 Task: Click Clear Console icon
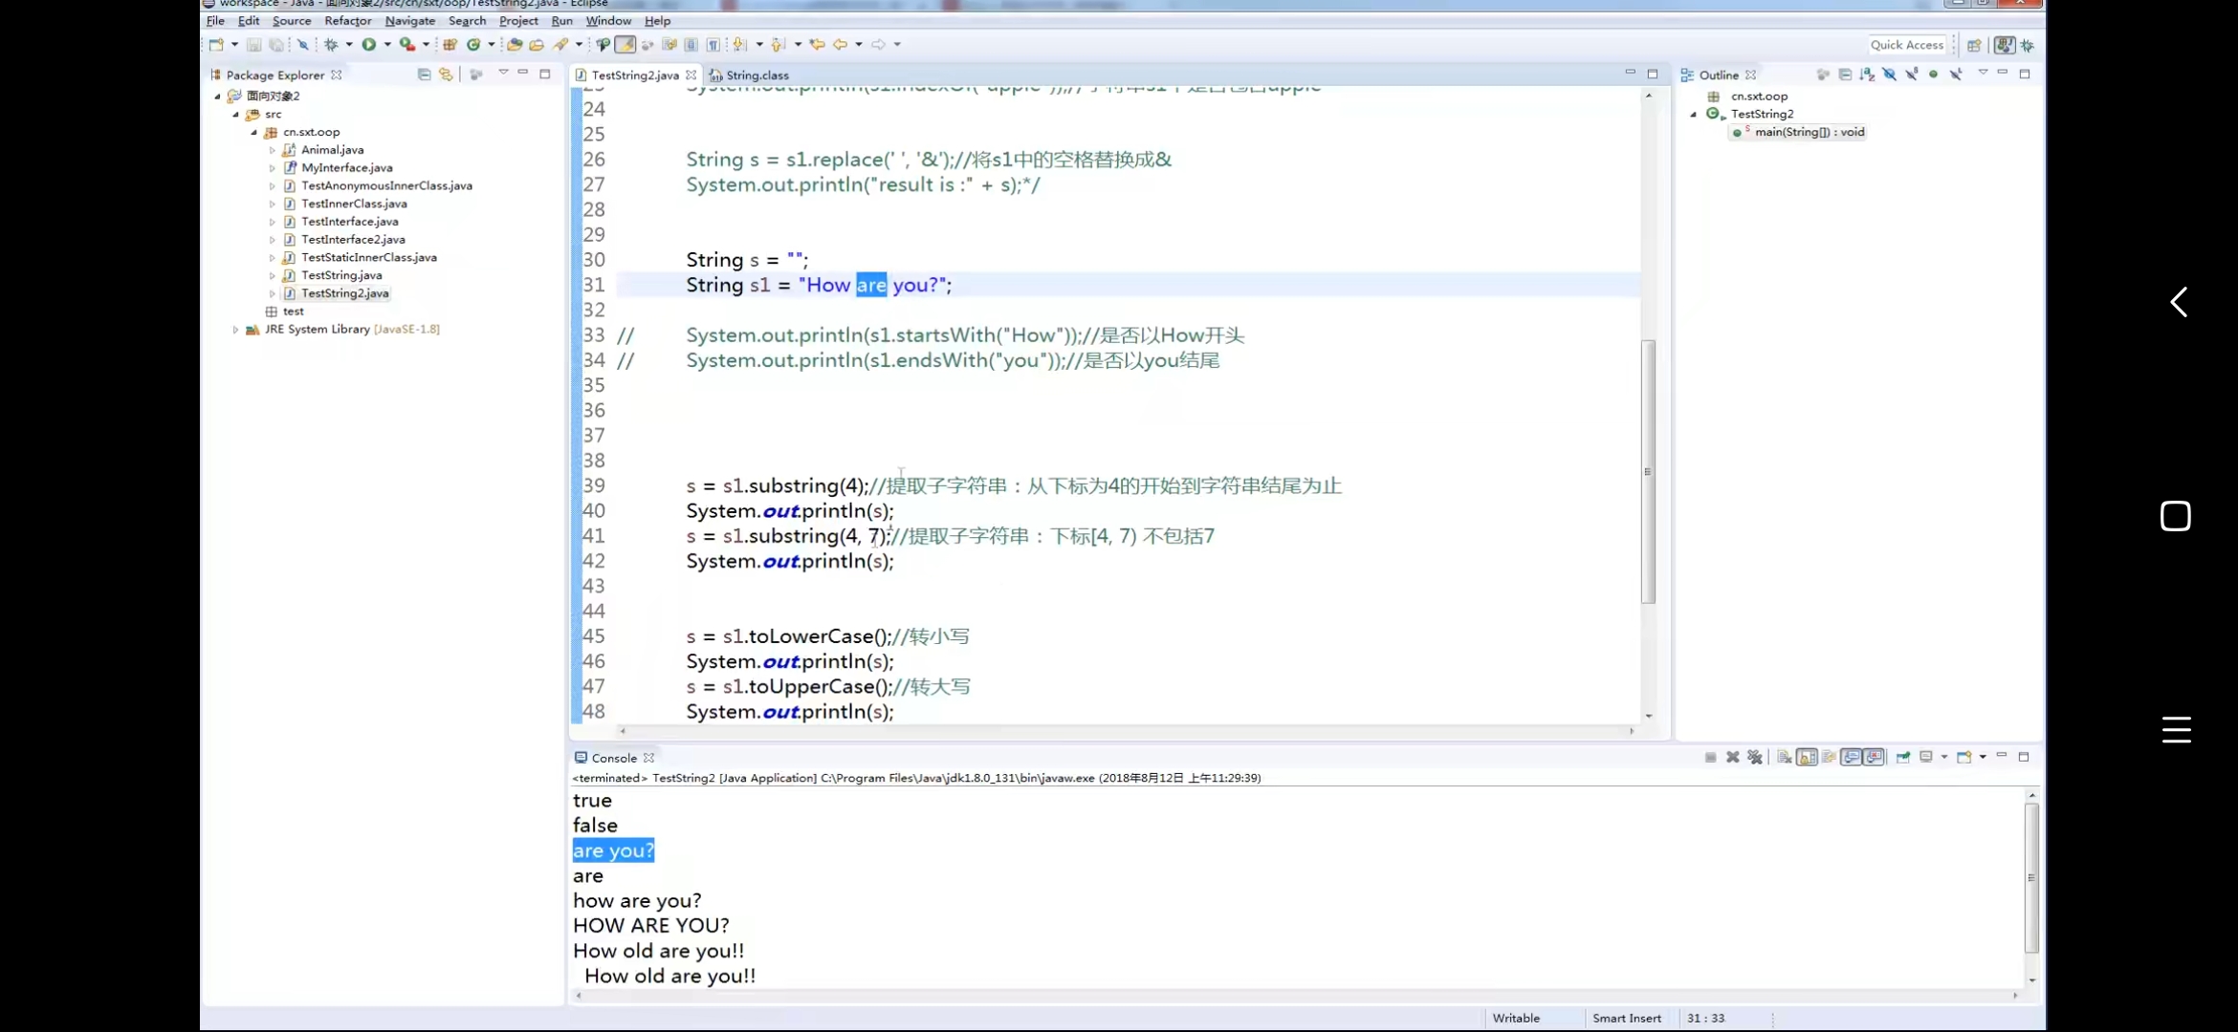pos(1785,757)
